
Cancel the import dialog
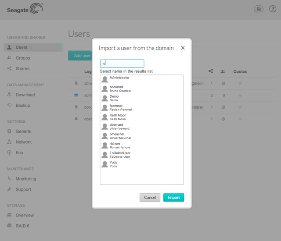pos(150,198)
